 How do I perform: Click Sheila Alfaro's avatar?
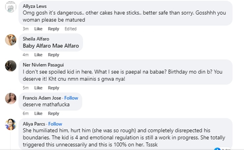(11, 40)
